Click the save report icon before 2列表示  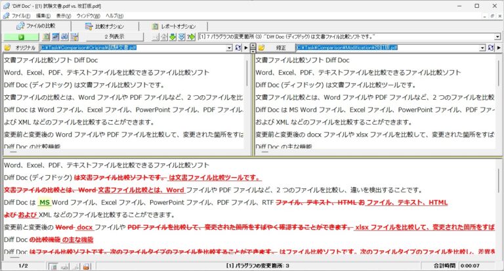point(74,37)
